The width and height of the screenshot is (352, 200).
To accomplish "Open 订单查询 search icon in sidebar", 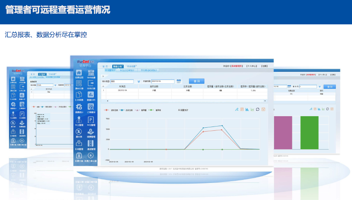I will click(91, 108).
